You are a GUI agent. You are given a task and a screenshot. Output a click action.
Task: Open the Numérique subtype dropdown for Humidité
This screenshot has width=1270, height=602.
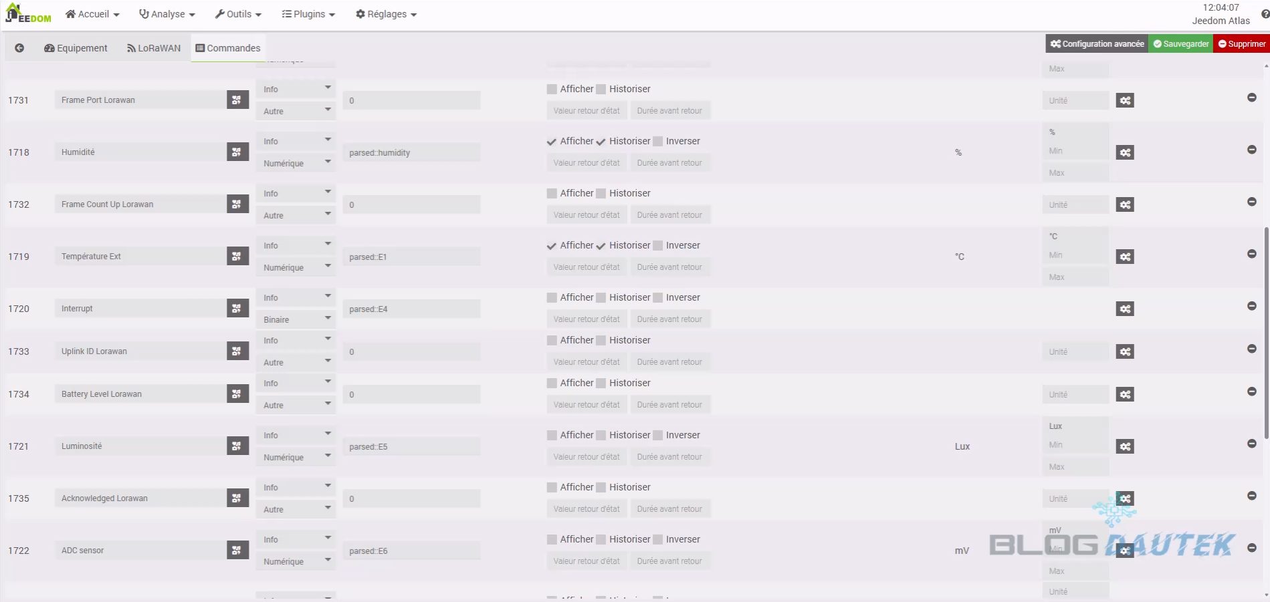[x=296, y=163]
